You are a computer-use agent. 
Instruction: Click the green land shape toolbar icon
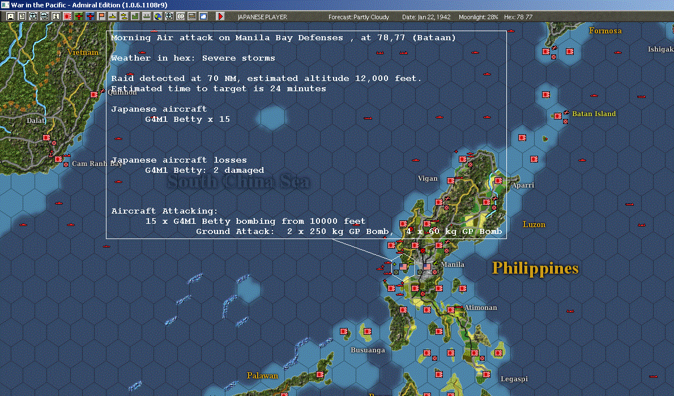point(135,16)
